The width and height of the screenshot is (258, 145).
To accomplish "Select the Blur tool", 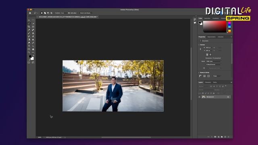I will tap(33, 39).
